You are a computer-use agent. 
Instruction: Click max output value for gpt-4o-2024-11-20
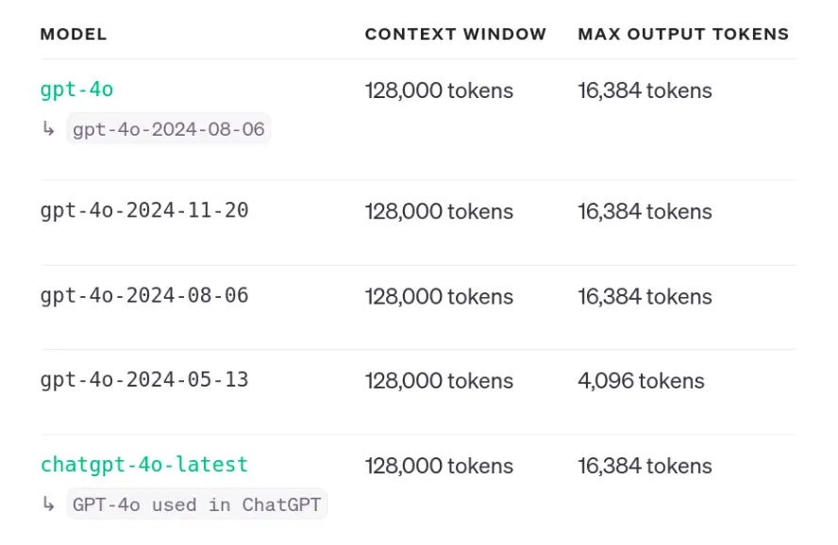click(x=645, y=211)
